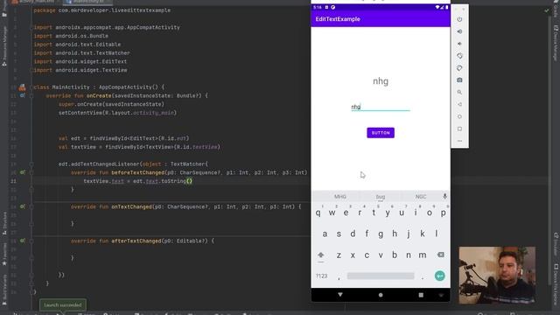560x315 pixels.
Task: Click the emulator Zoom magnifier icon
Action: point(459,92)
